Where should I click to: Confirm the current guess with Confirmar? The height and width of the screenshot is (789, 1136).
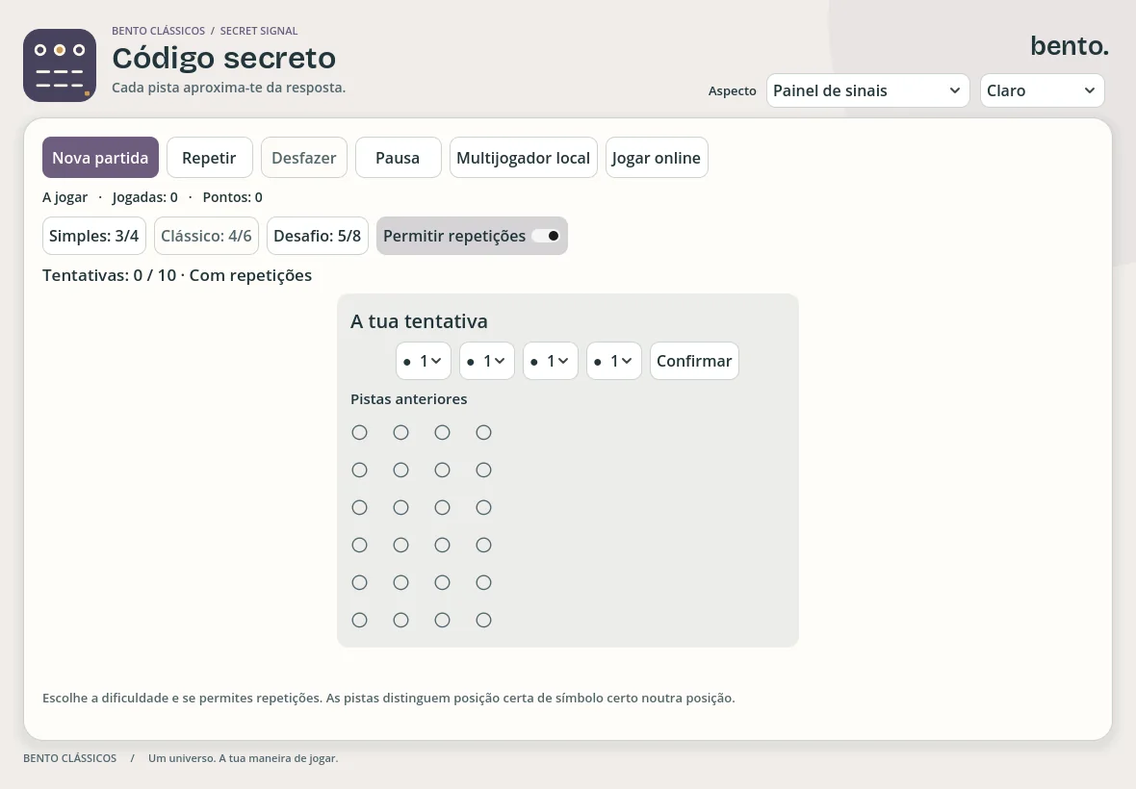pos(694,361)
